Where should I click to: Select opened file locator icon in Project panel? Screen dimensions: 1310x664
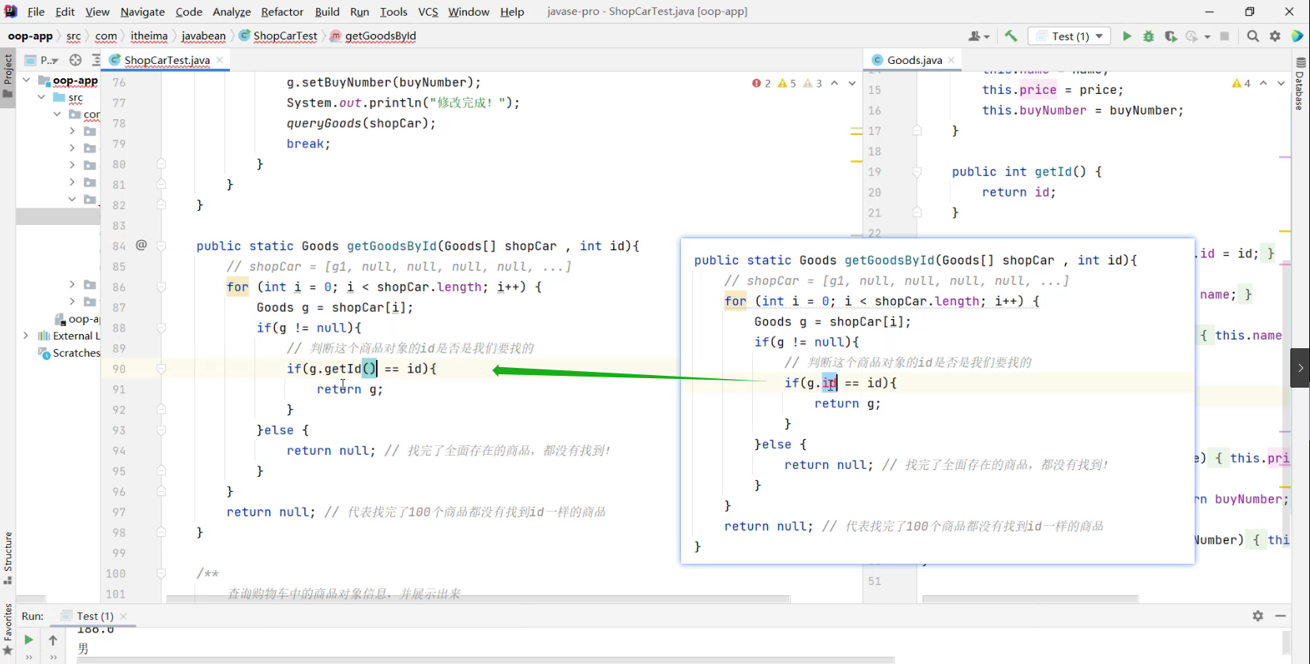[76, 60]
